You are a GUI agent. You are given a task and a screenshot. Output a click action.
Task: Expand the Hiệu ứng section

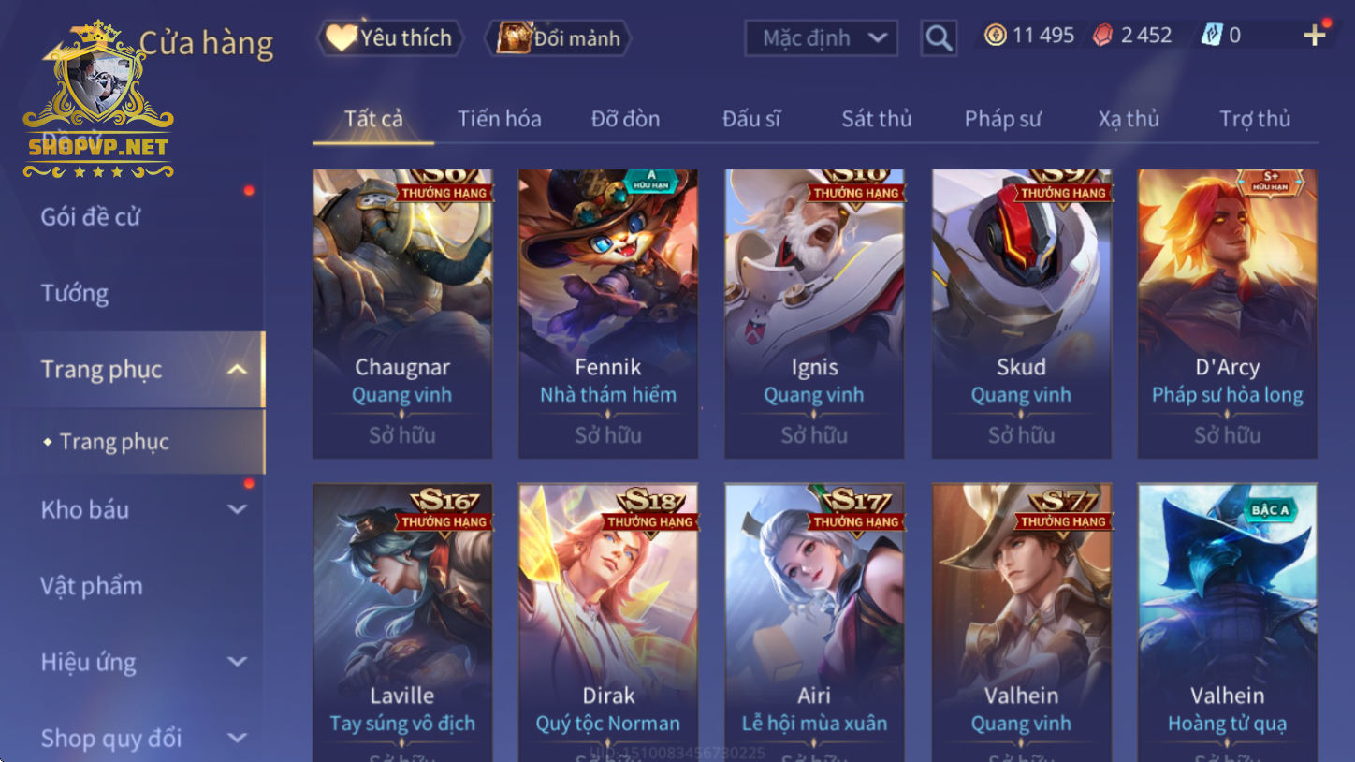click(238, 662)
